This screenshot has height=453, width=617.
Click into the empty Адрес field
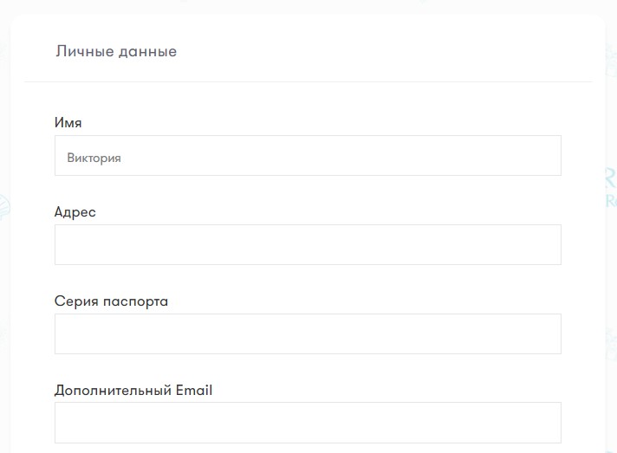coord(308,244)
